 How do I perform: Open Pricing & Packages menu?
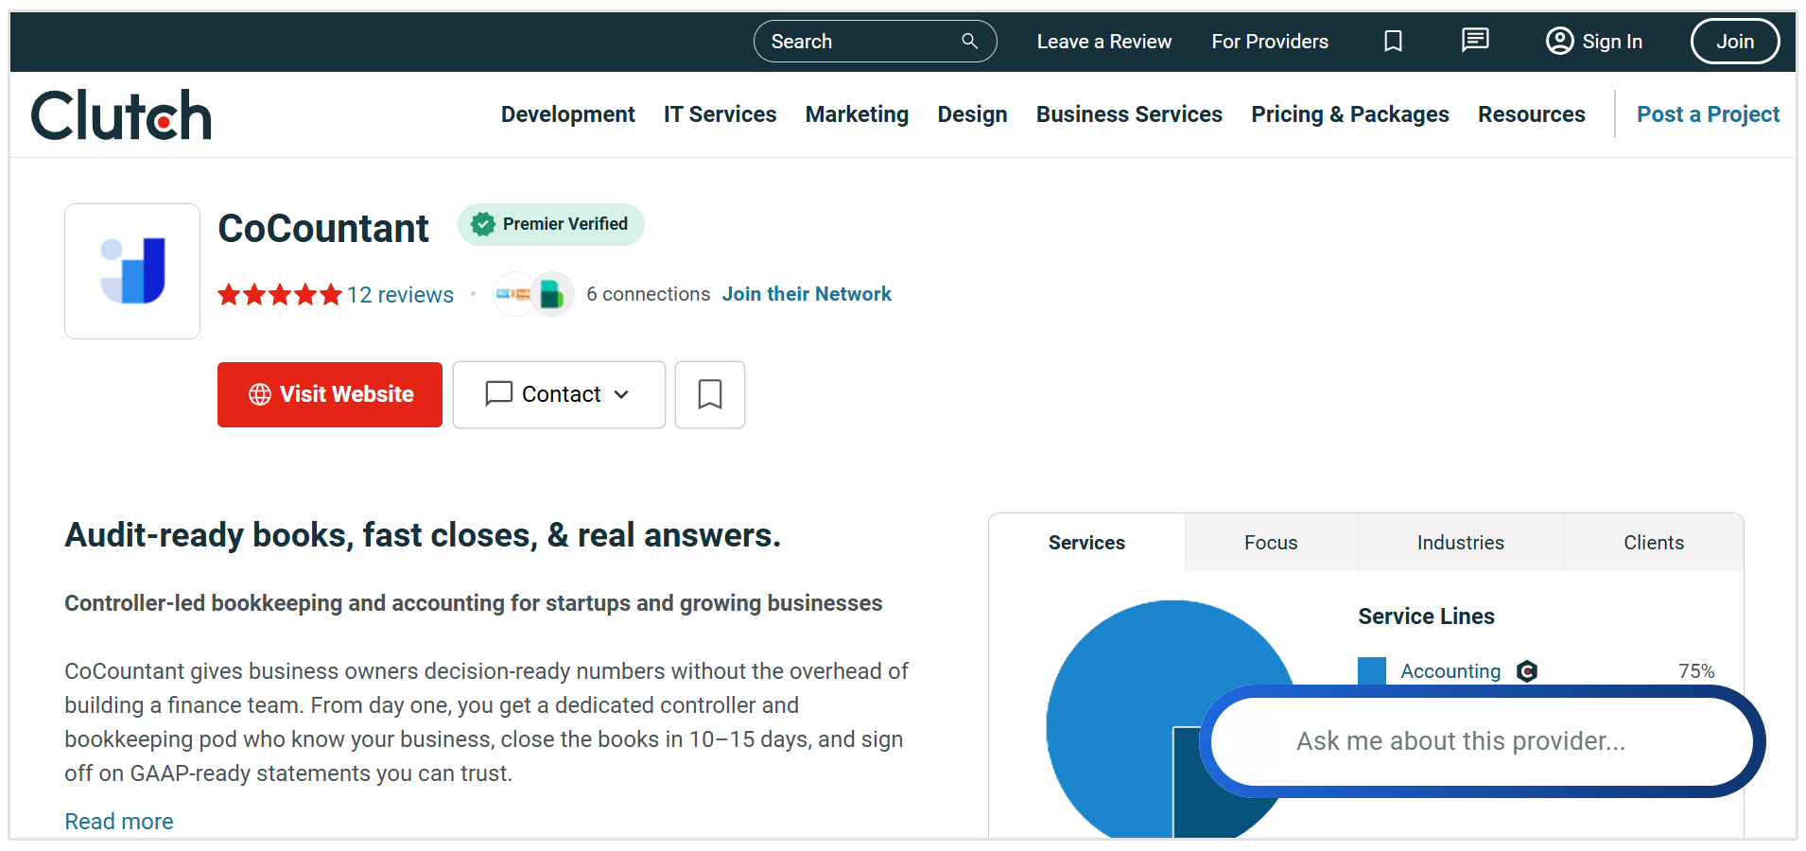1350,114
